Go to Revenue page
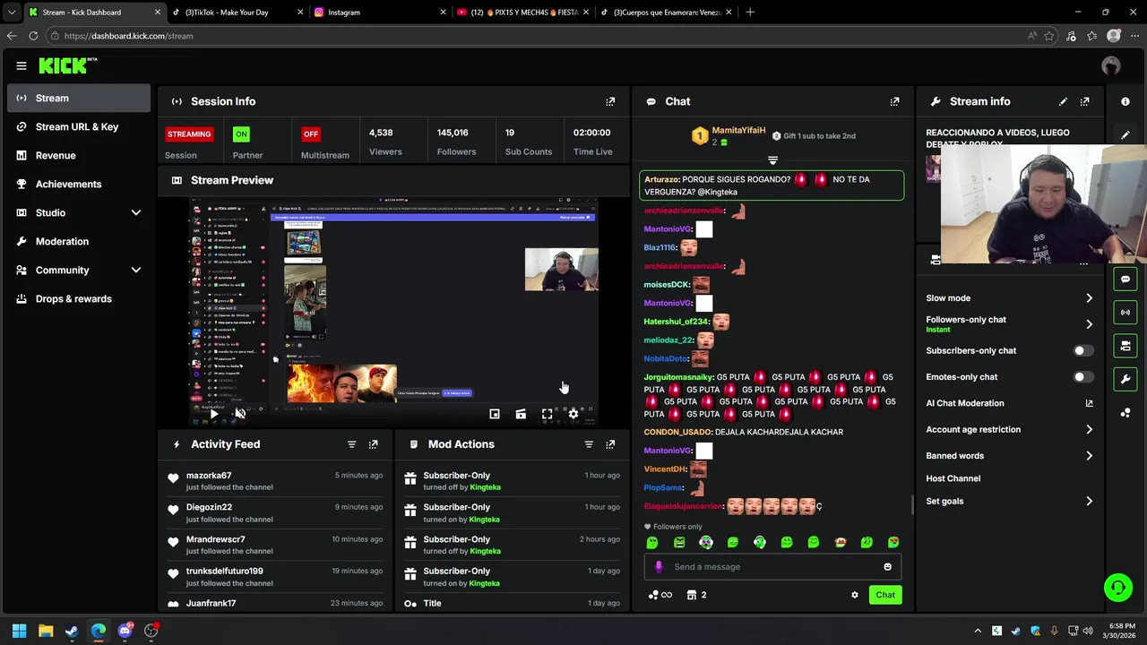Screen dimensions: 1147x645 tap(79, 155)
